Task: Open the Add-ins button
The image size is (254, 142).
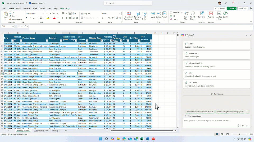Action: pos(211,15)
